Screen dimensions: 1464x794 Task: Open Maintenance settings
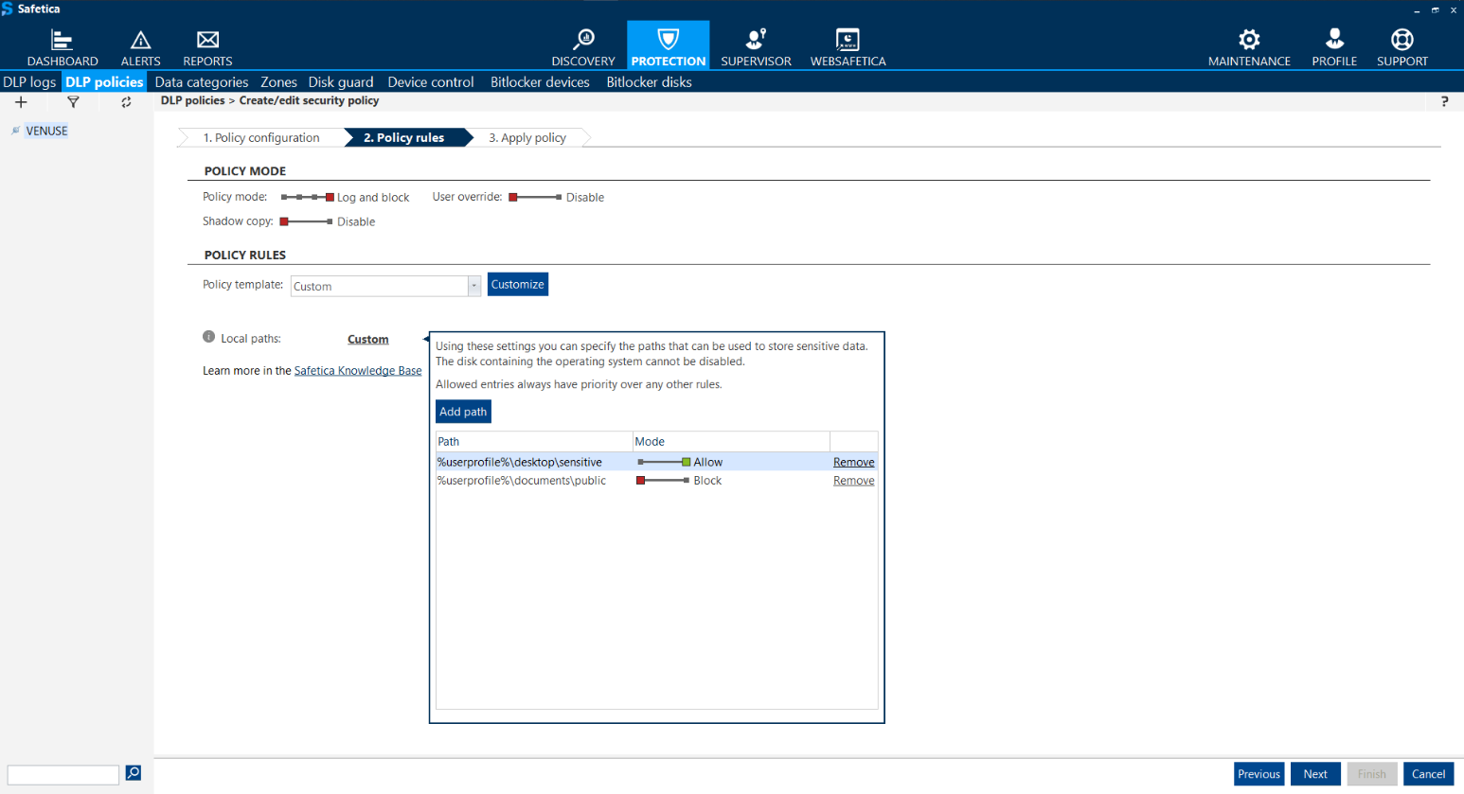[1249, 47]
